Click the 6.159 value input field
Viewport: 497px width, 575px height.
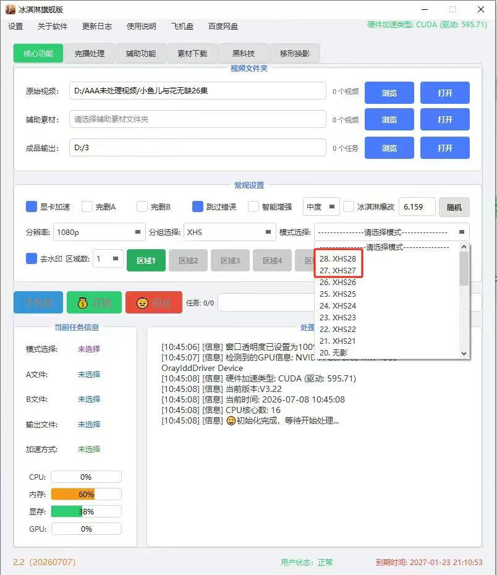point(417,207)
